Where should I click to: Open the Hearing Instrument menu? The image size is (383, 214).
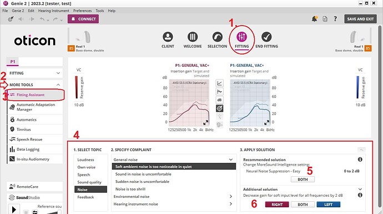click(x=54, y=11)
